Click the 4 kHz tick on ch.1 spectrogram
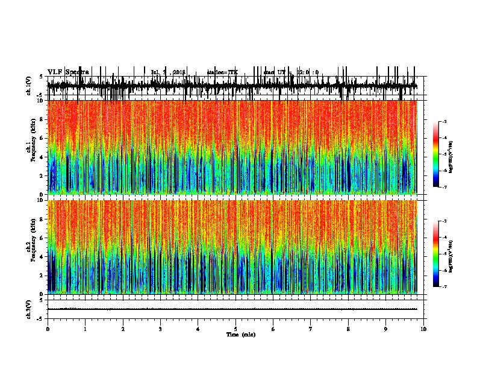The height and width of the screenshot is (369, 477). pyautogui.click(x=42, y=157)
